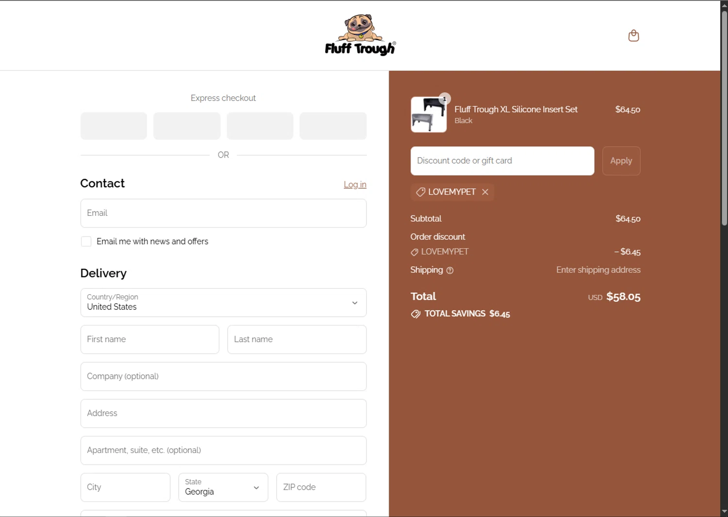Image resolution: width=728 pixels, height=517 pixels.
Task: Focus the First name field
Action: tap(150, 339)
